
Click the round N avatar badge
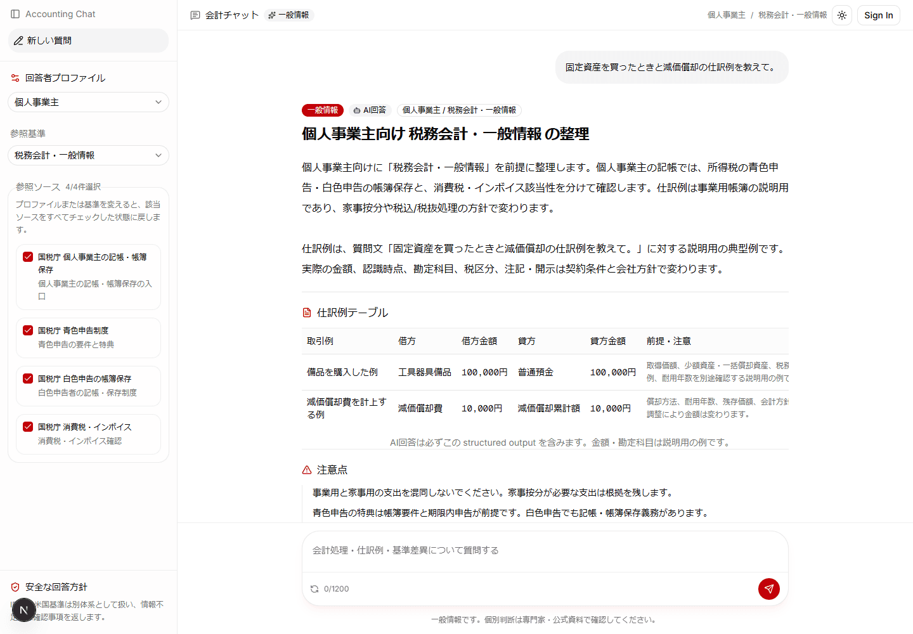tap(23, 610)
